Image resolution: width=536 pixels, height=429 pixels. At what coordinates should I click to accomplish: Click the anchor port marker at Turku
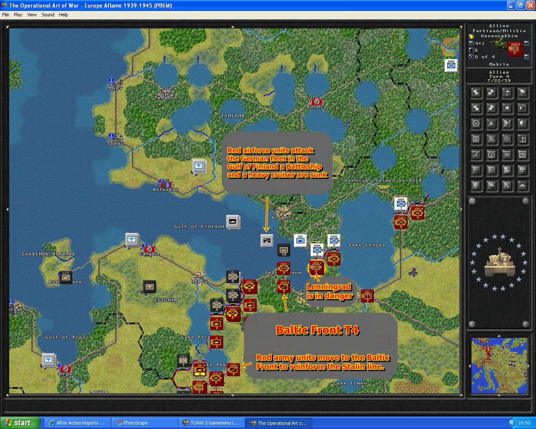(x=111, y=136)
